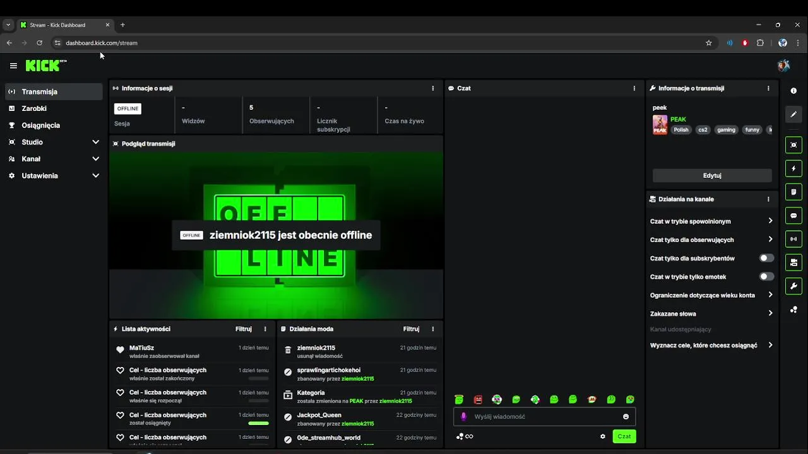The height and width of the screenshot is (454, 808).
Task: Open Ograniczenie dotyczące wieku konta options
Action: (x=711, y=295)
